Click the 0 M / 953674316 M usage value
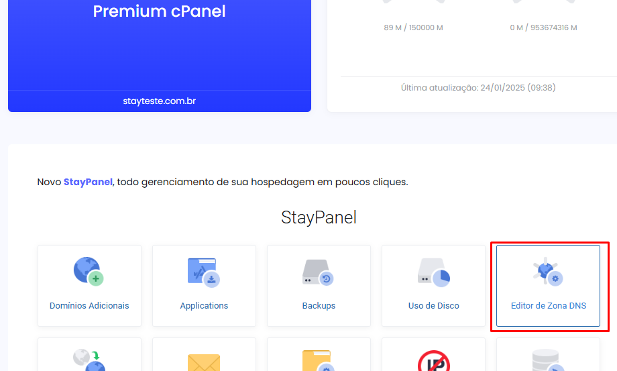The width and height of the screenshot is (617, 371). tap(543, 28)
